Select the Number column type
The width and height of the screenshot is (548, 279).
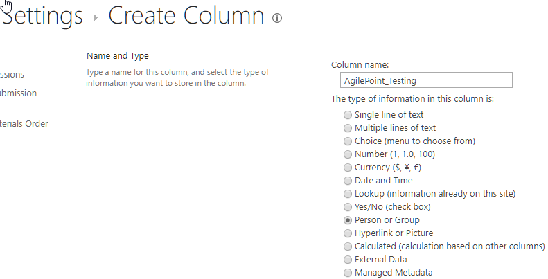348,154
